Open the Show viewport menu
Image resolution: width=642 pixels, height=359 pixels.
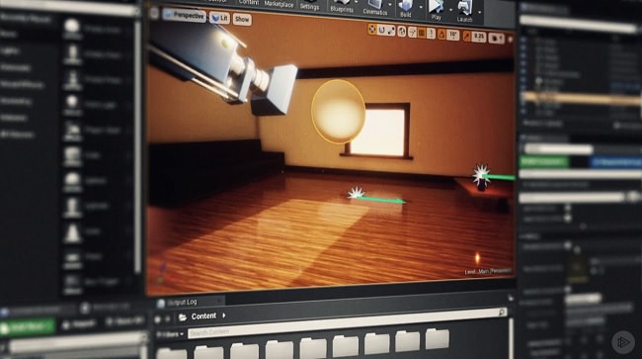pos(242,19)
